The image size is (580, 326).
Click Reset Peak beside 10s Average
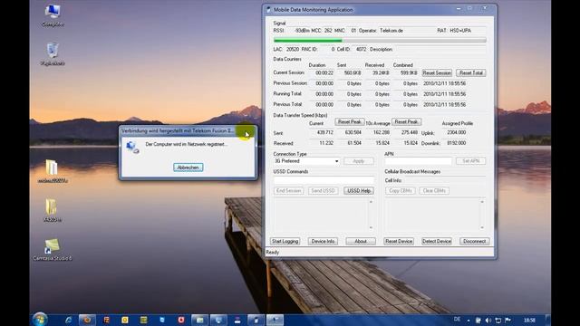click(x=406, y=121)
